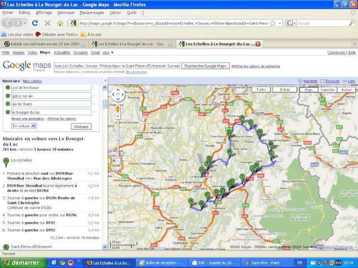Open the URL bar history dropdown arrow

click(x=280, y=23)
